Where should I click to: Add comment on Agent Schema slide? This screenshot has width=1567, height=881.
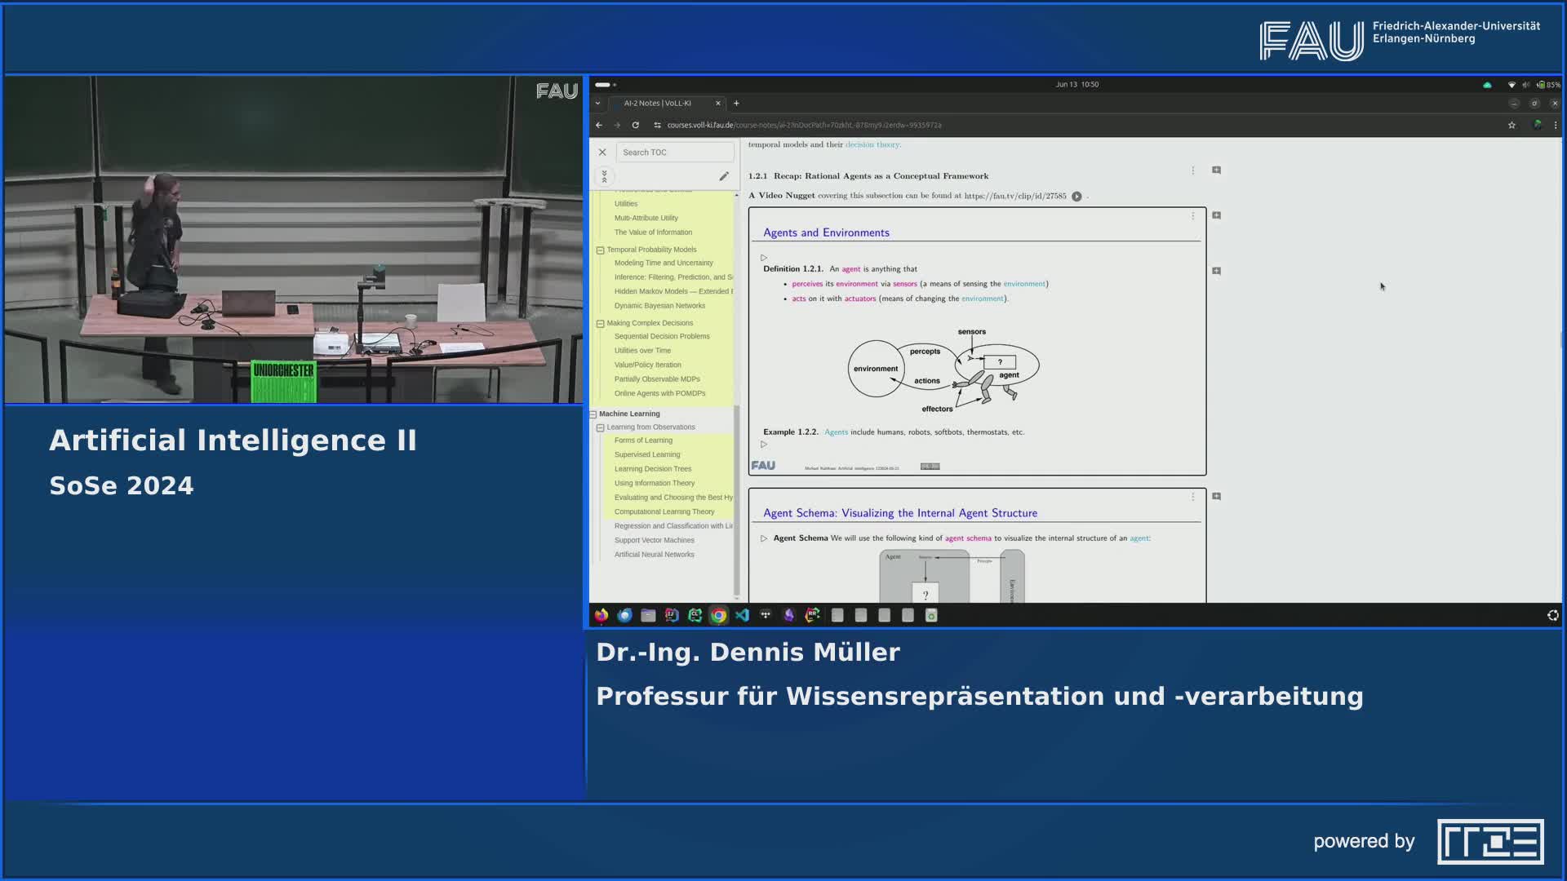point(1216,496)
